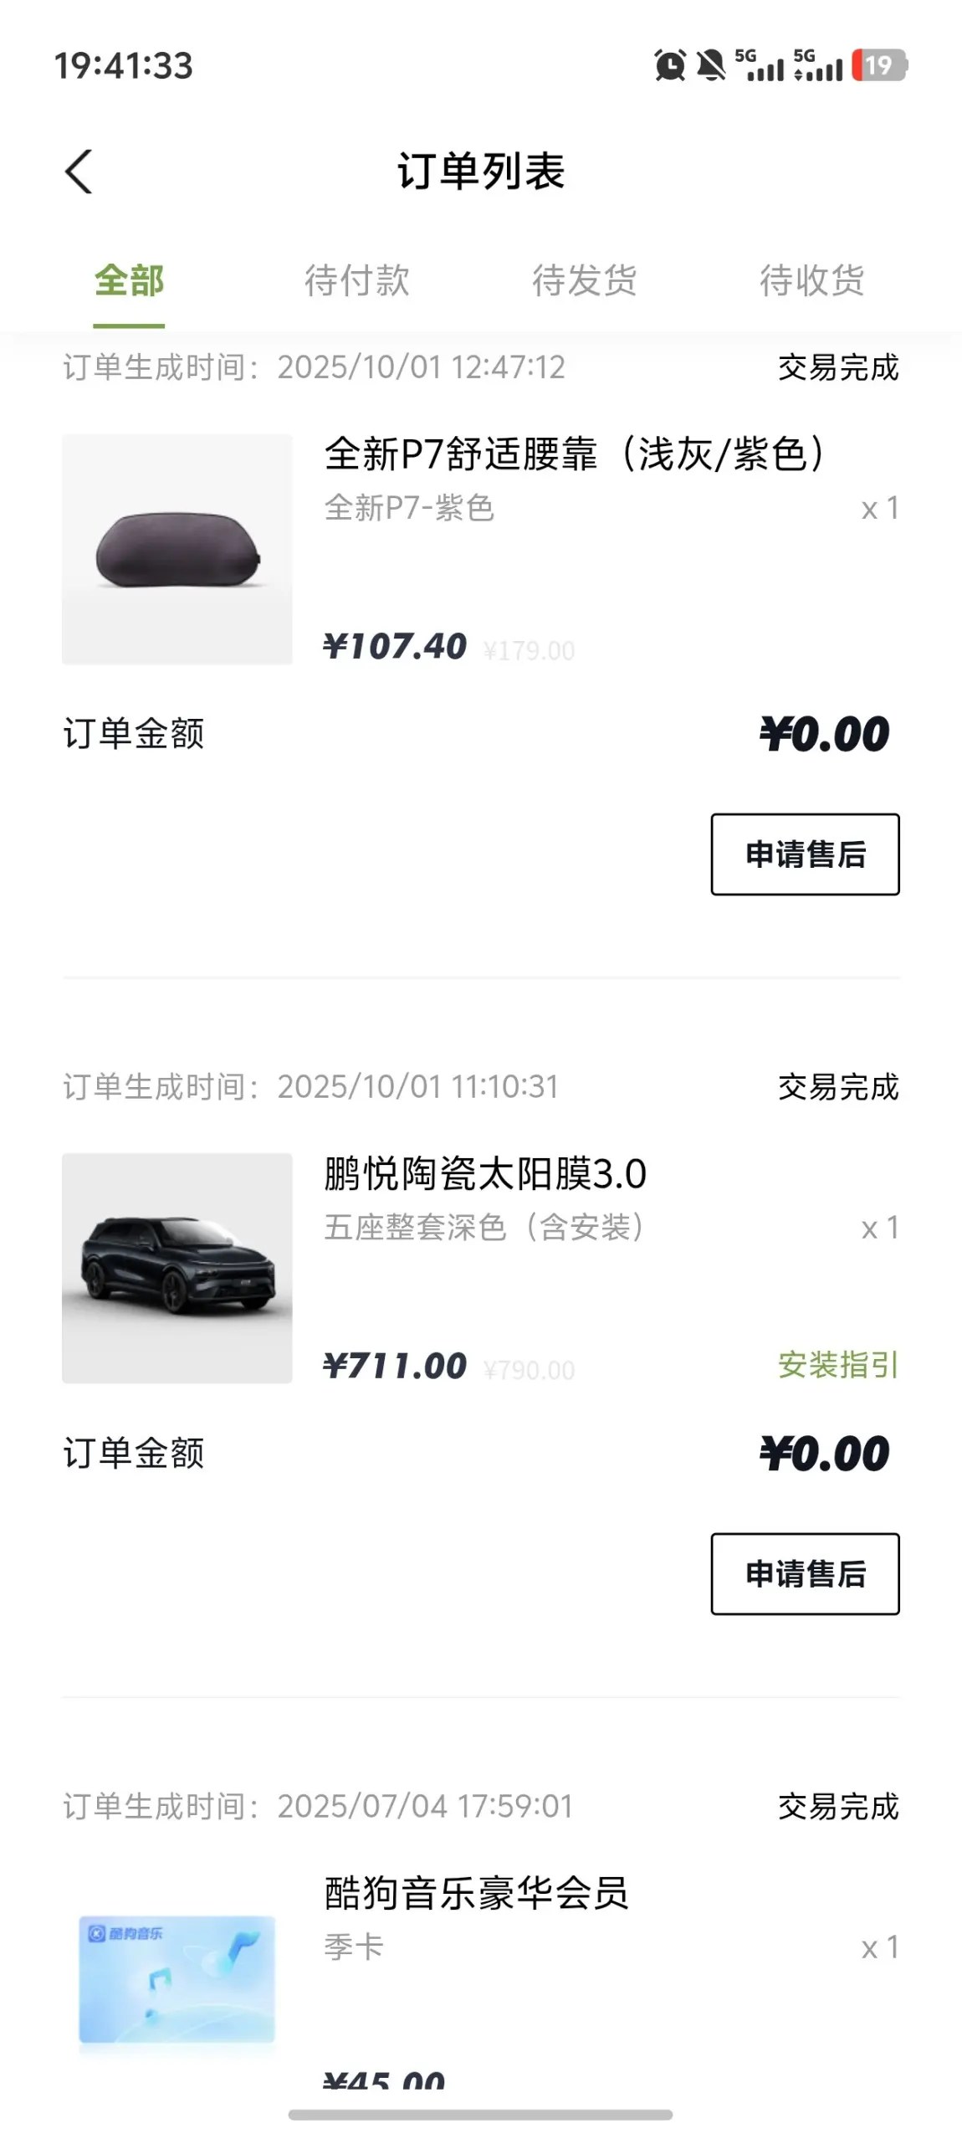
Task: Tap the 订单列表 page title
Action: click(481, 172)
